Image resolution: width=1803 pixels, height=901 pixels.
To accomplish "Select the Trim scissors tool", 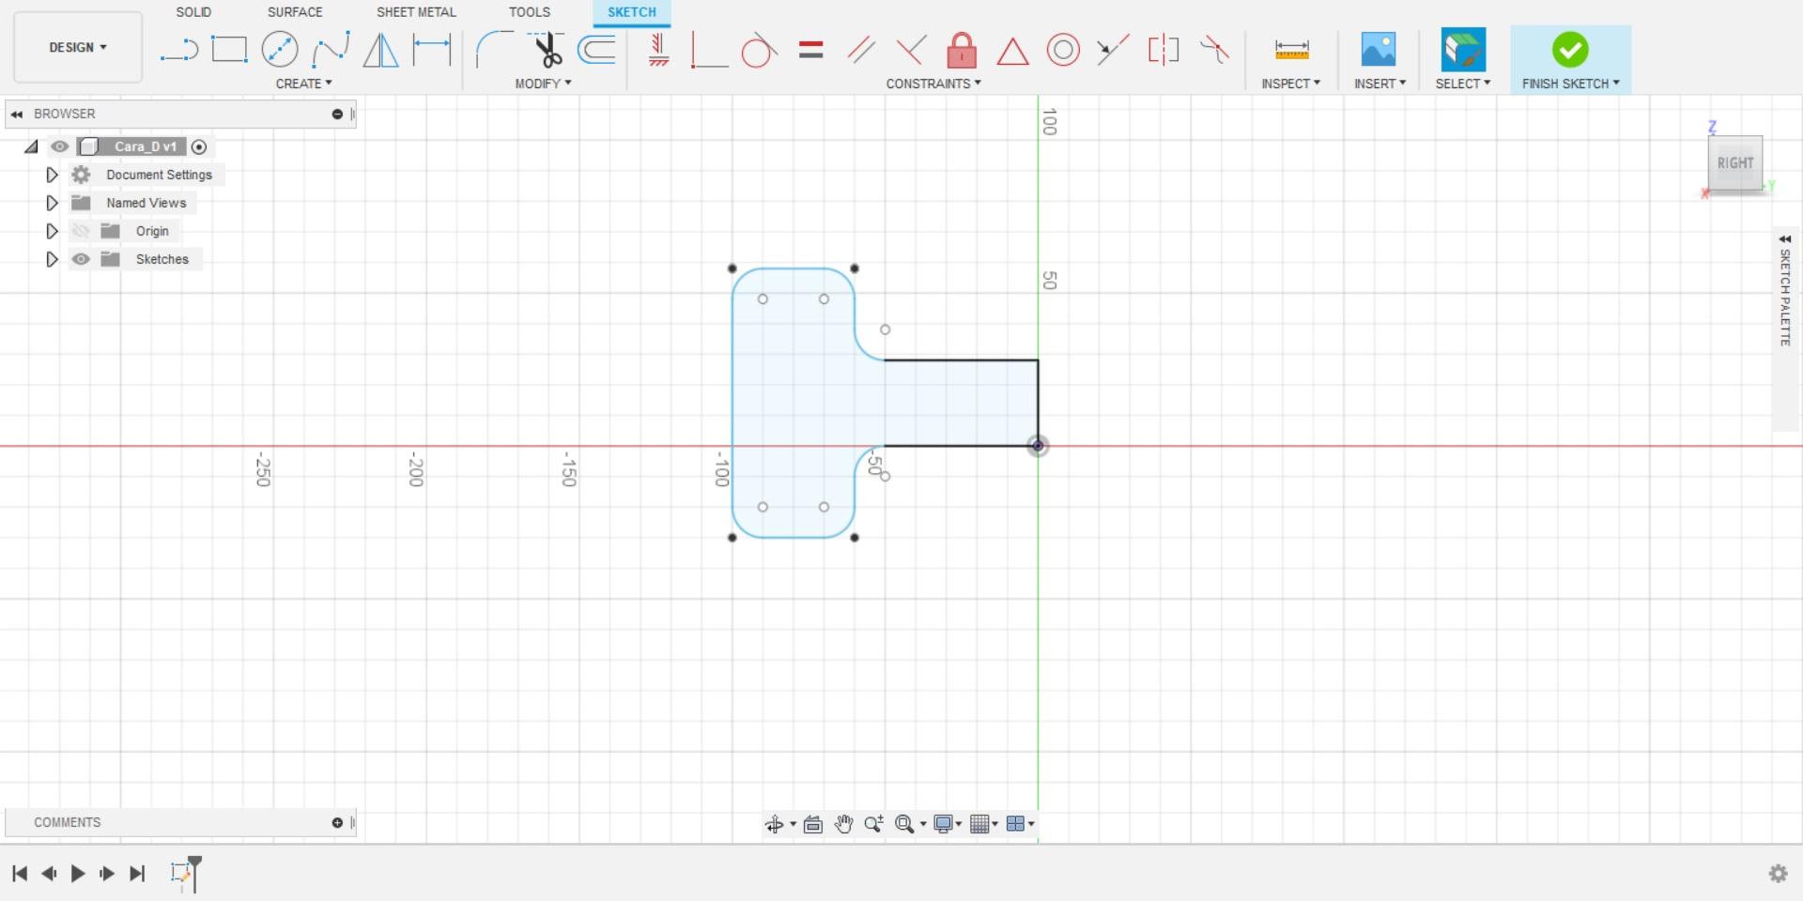I will (546, 49).
